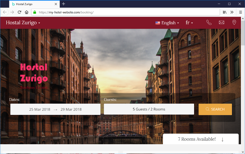Go back to the previous page
245x154 pixels.
pos(5,12)
